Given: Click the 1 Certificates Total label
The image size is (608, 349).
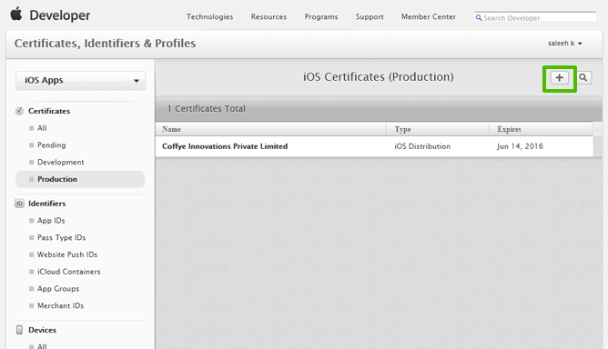Looking at the screenshot, I should [207, 109].
